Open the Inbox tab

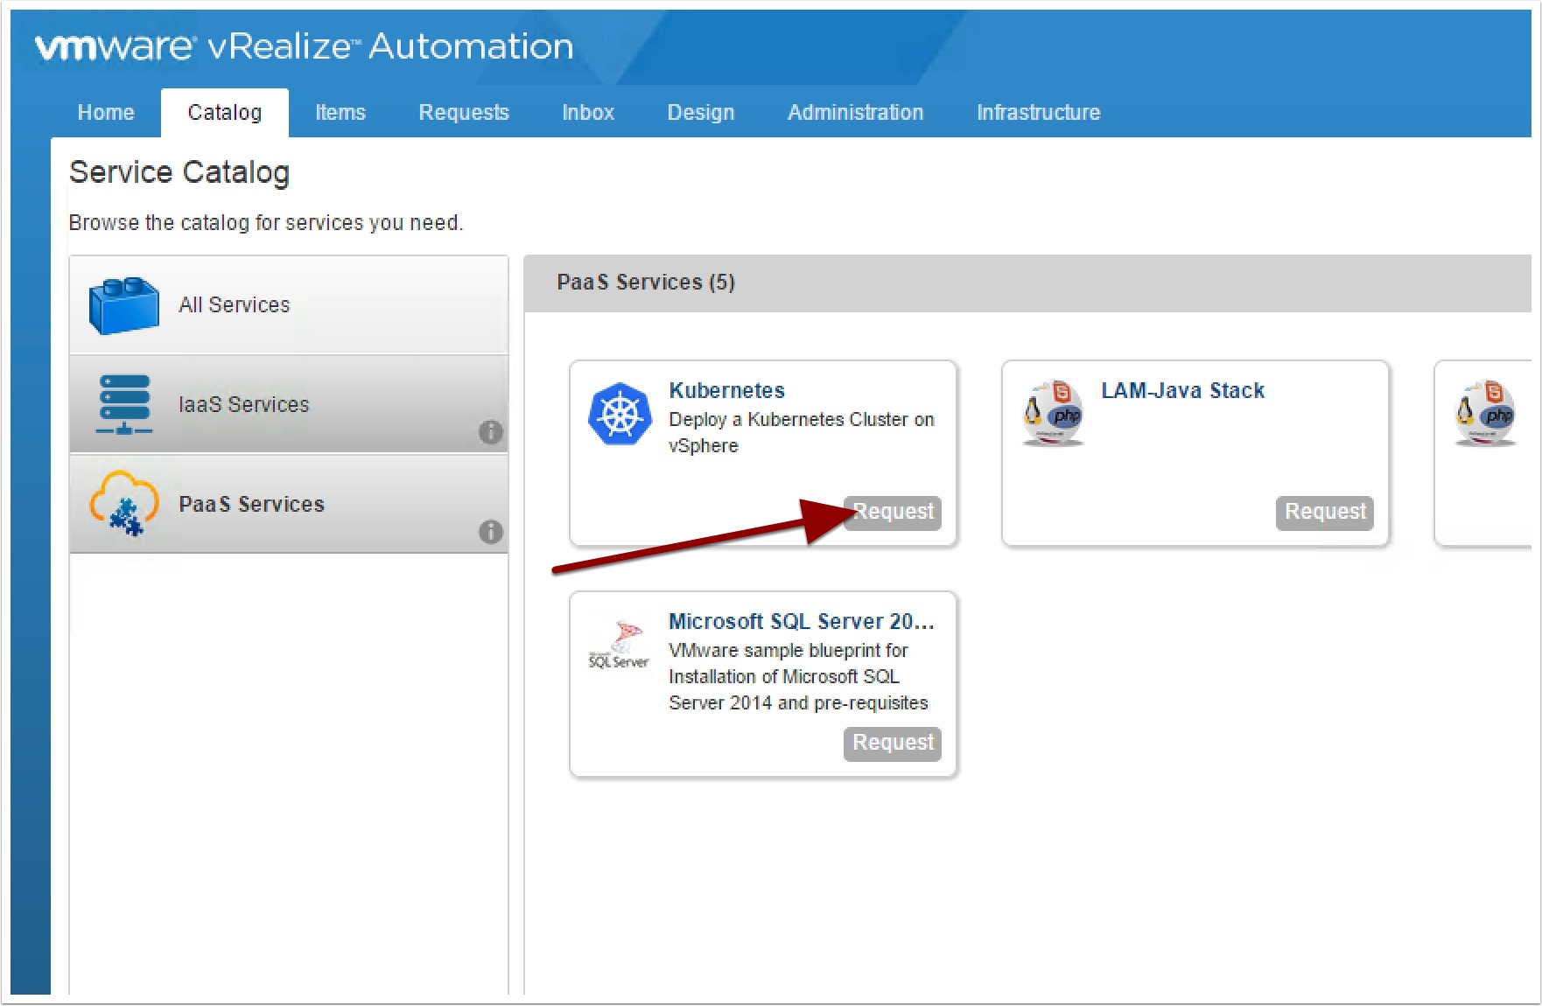coord(588,113)
